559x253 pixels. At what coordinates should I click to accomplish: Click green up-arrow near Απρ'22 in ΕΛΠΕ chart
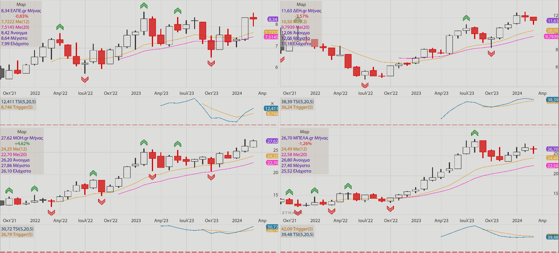[x=60, y=27]
